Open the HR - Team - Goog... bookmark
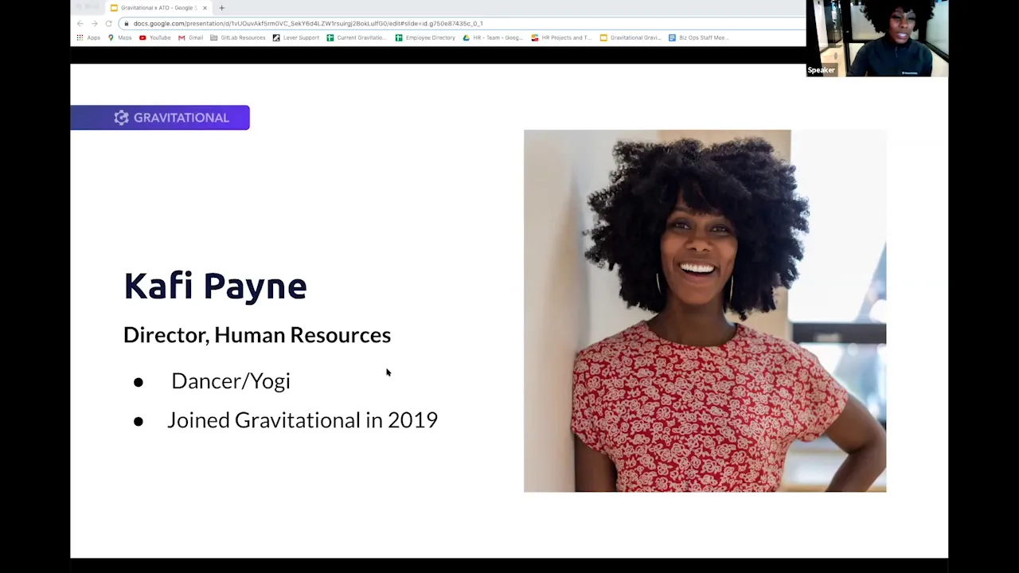This screenshot has width=1019, height=573. pos(494,37)
